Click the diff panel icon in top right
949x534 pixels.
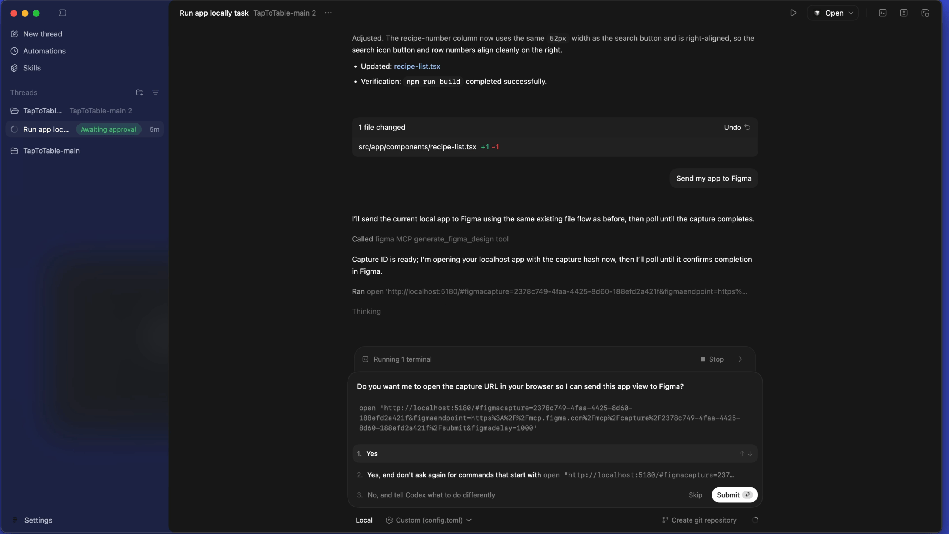(x=904, y=13)
